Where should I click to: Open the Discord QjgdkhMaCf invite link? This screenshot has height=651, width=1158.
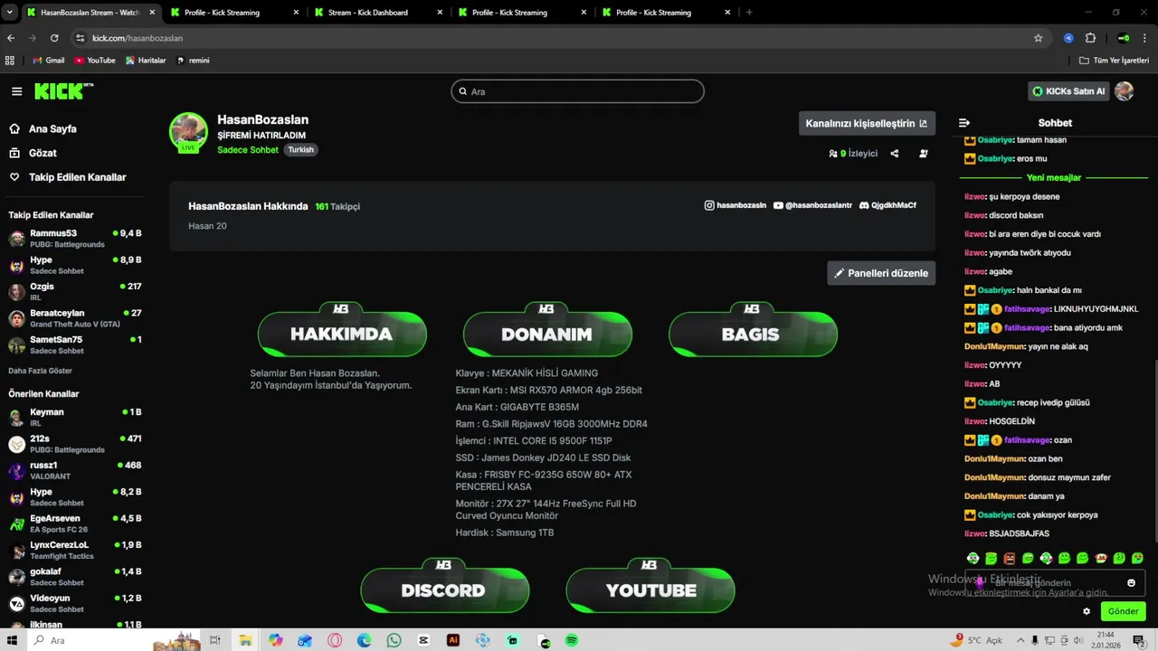point(887,205)
